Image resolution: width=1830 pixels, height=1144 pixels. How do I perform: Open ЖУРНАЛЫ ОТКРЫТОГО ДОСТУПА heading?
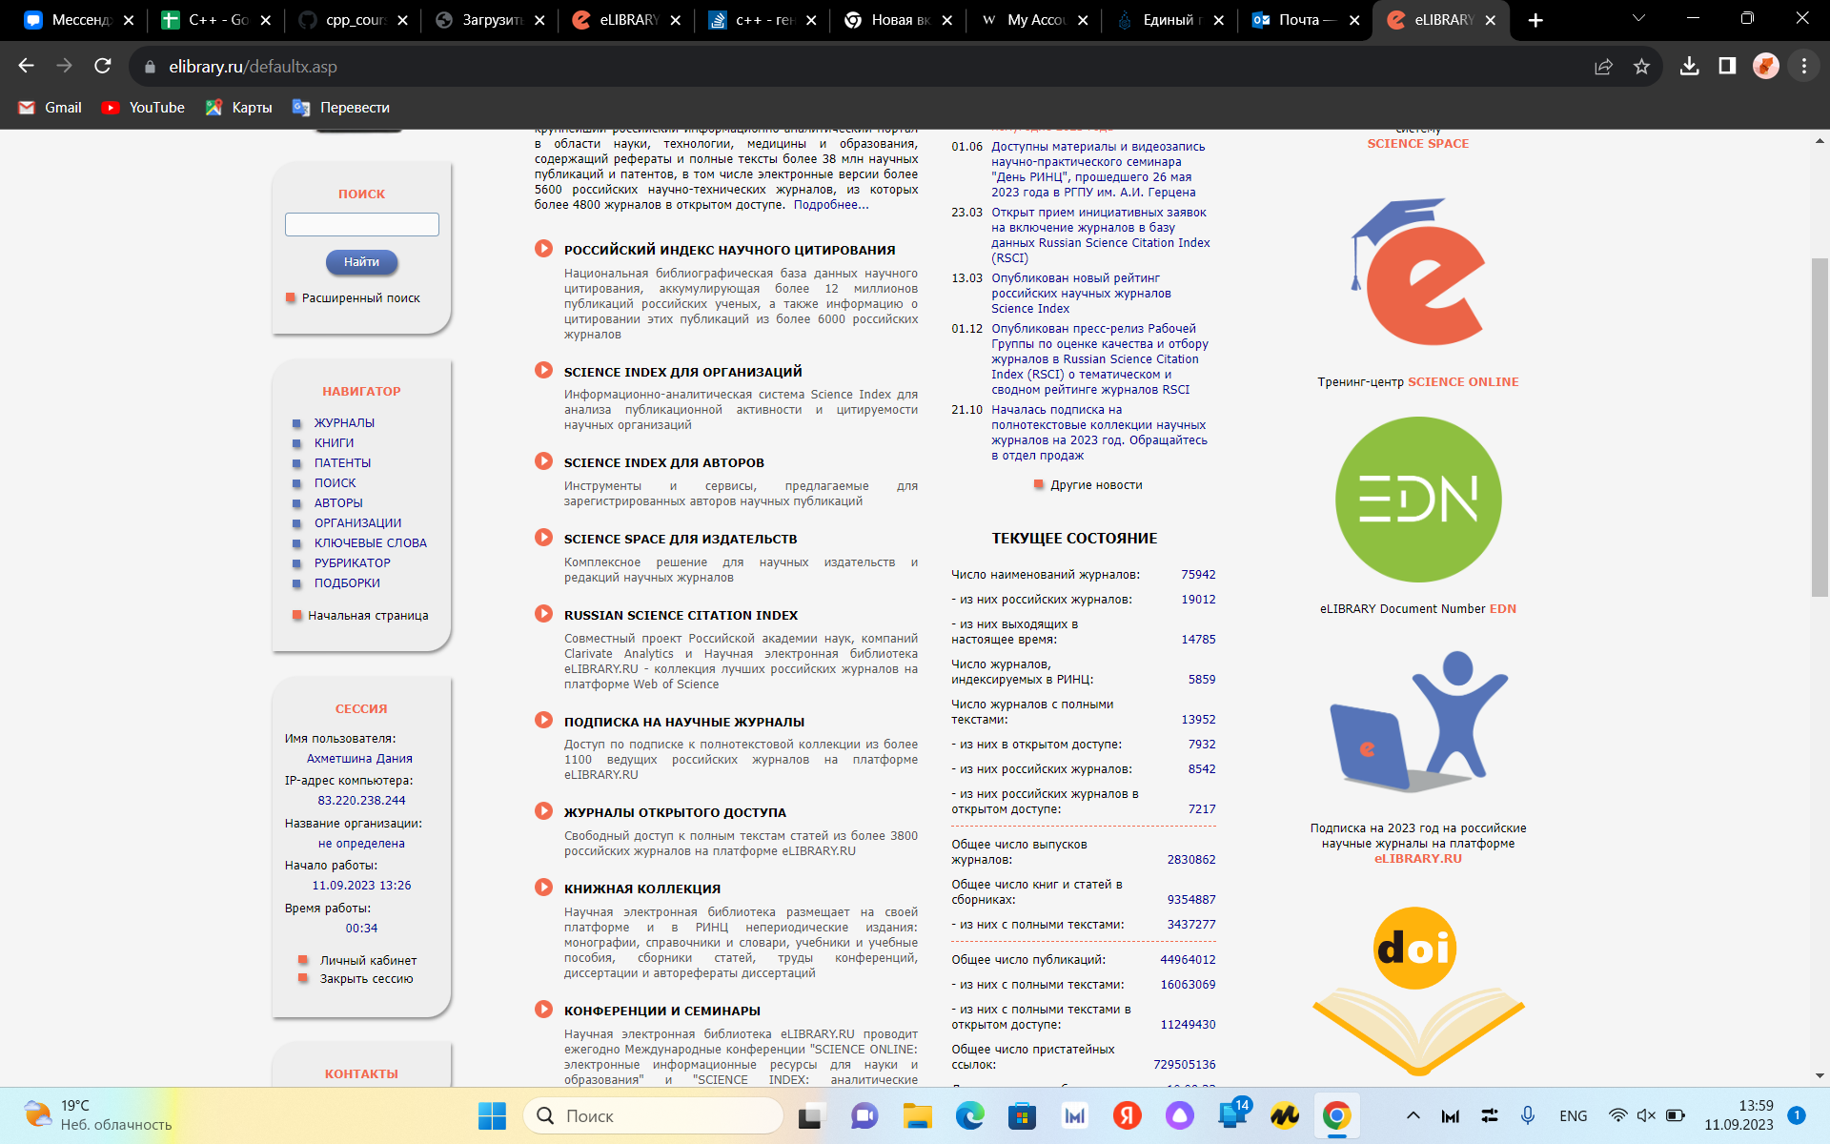[x=675, y=813]
